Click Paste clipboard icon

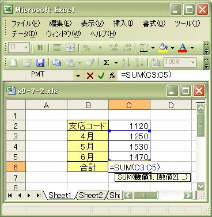tap(70, 63)
